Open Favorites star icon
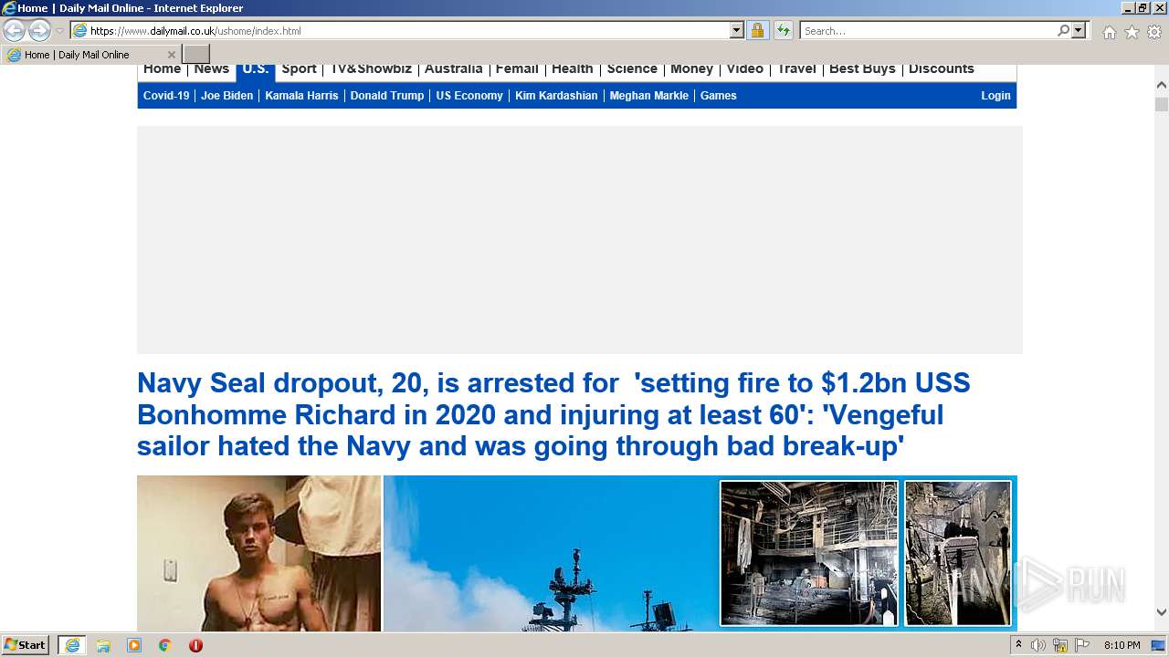This screenshot has height=657, width=1169. [x=1132, y=32]
